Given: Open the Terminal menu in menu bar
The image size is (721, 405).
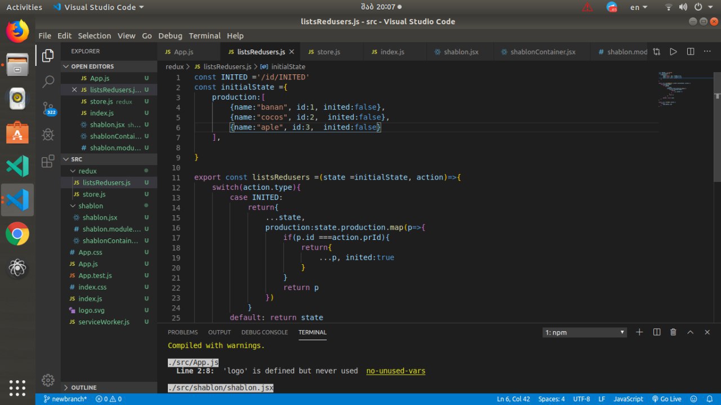Looking at the screenshot, I should (x=204, y=35).
